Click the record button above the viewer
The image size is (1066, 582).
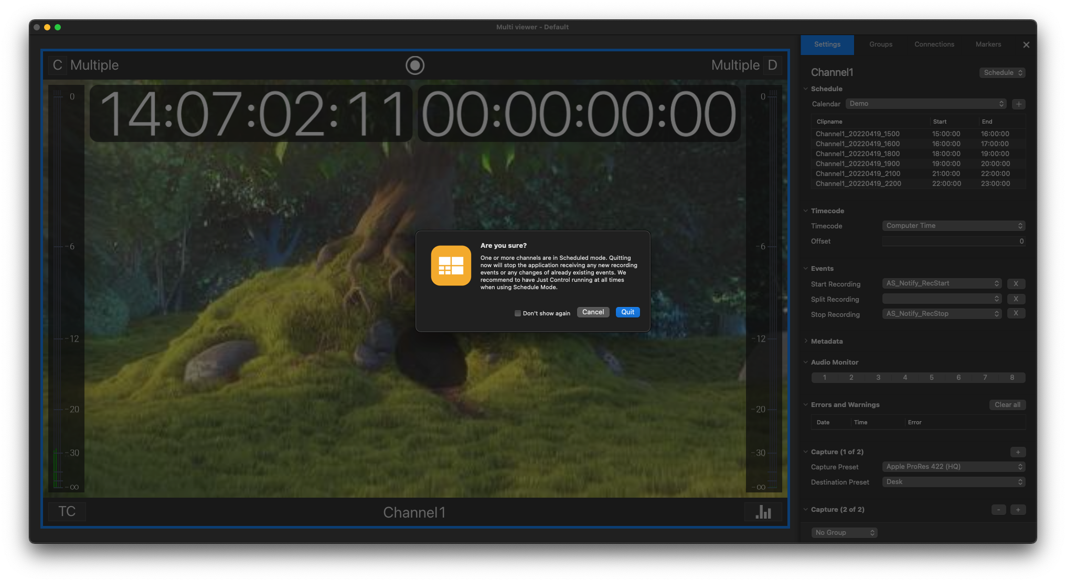point(414,65)
